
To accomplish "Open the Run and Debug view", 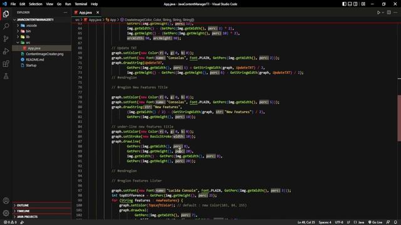I will (x=6, y=51).
